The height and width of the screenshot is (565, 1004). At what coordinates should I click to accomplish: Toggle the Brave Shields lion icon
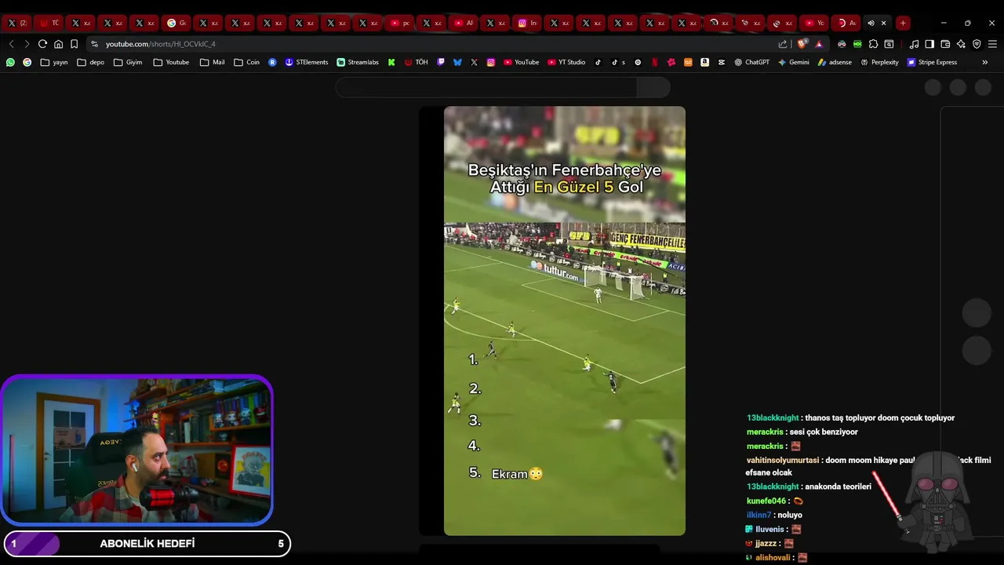pyautogui.click(x=801, y=44)
